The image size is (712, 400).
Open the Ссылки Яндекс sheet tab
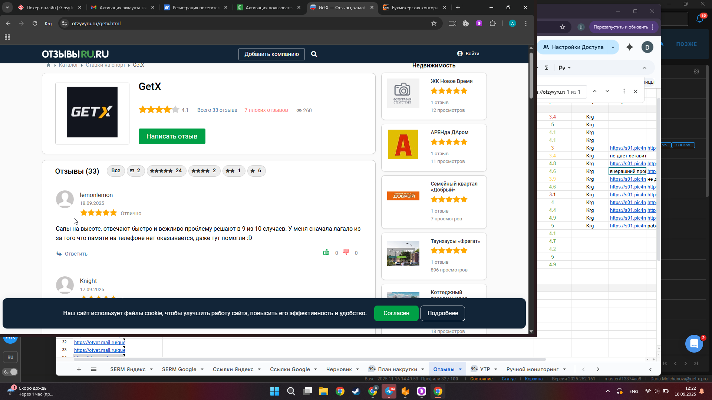point(233,369)
